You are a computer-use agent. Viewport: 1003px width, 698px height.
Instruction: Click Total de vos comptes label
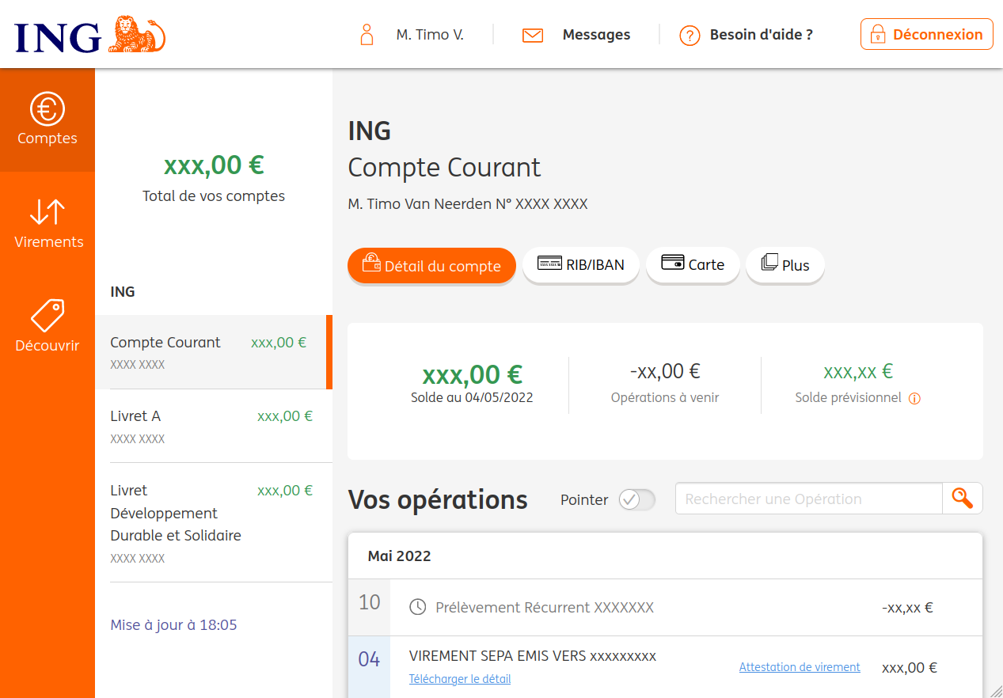[x=214, y=196]
